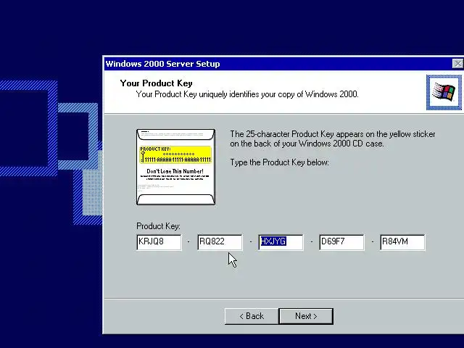Click the highlighted HXJYG key field
464x348 pixels.
pyautogui.click(x=281, y=242)
